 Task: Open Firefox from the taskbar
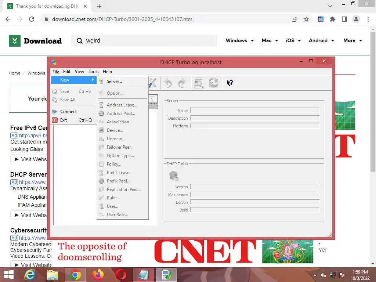pyautogui.click(x=98, y=275)
